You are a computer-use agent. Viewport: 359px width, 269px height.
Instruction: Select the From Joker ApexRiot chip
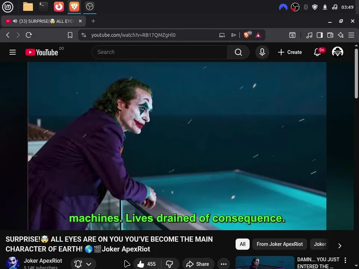click(280, 244)
